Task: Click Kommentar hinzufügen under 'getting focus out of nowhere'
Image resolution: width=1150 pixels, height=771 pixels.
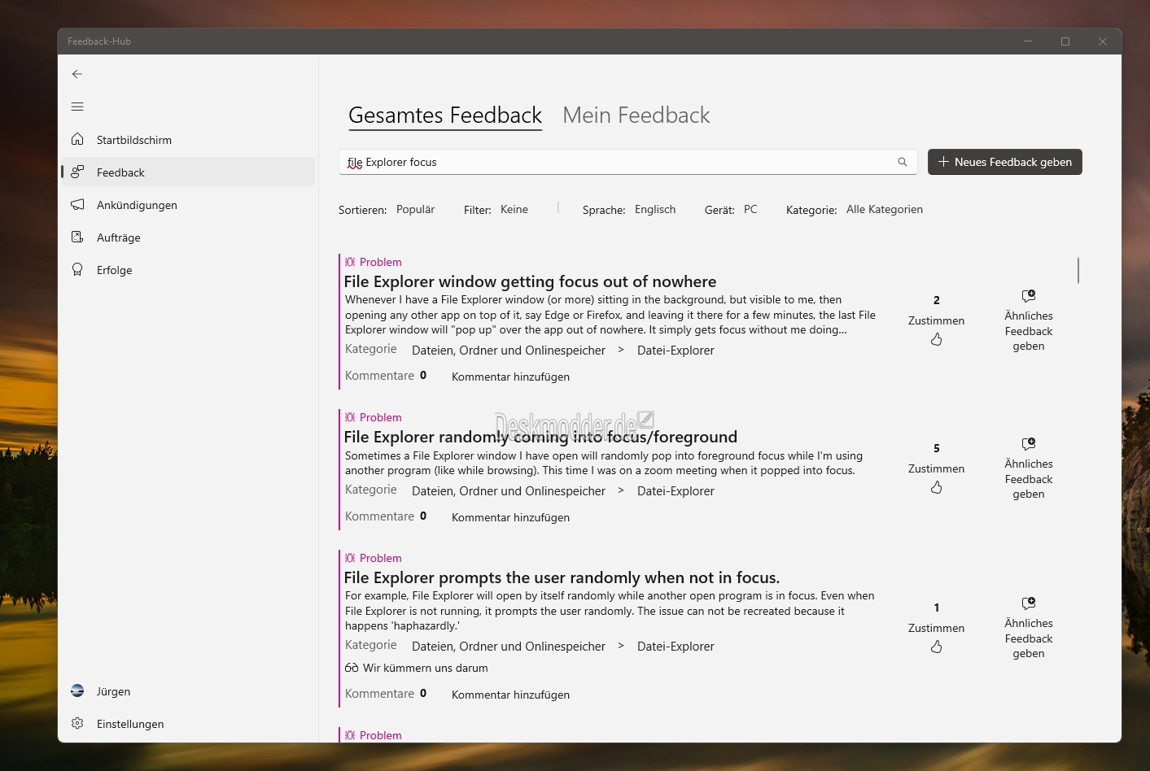Action: (510, 377)
